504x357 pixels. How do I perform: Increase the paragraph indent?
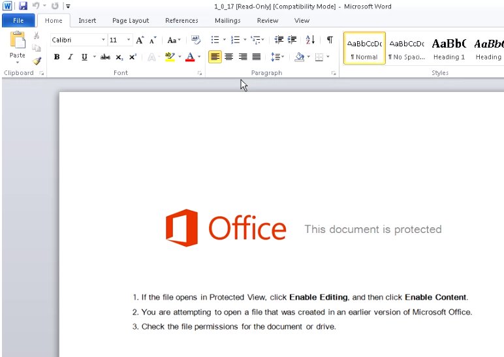click(x=292, y=40)
